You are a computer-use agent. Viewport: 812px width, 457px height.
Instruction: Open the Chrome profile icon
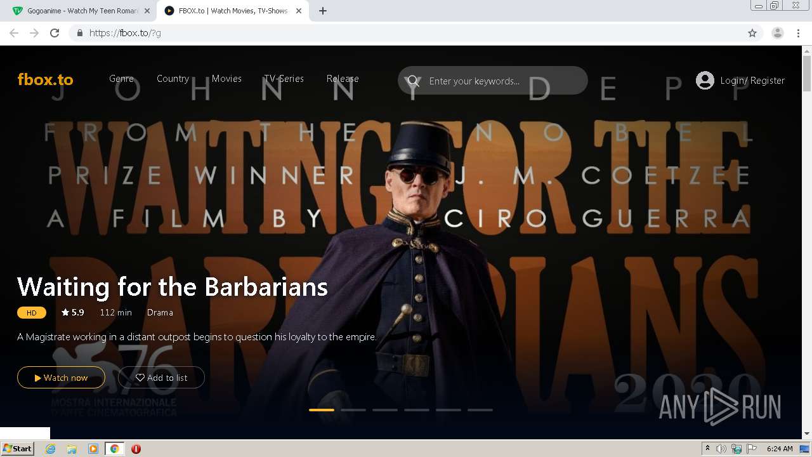click(778, 33)
